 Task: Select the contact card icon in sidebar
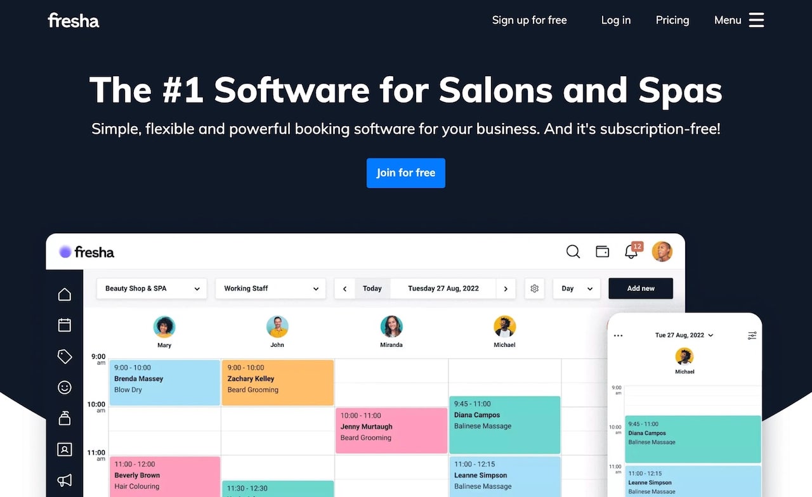tap(64, 449)
